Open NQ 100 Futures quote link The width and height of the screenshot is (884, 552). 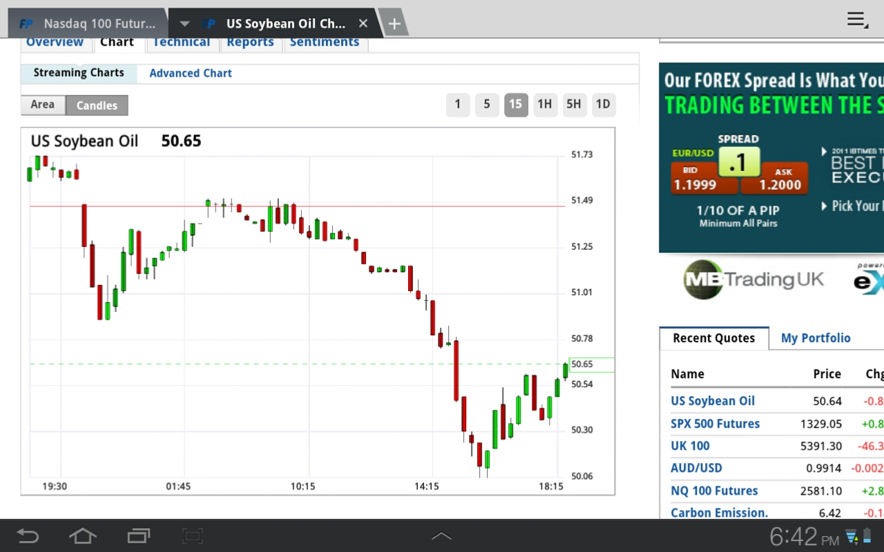[x=714, y=491]
